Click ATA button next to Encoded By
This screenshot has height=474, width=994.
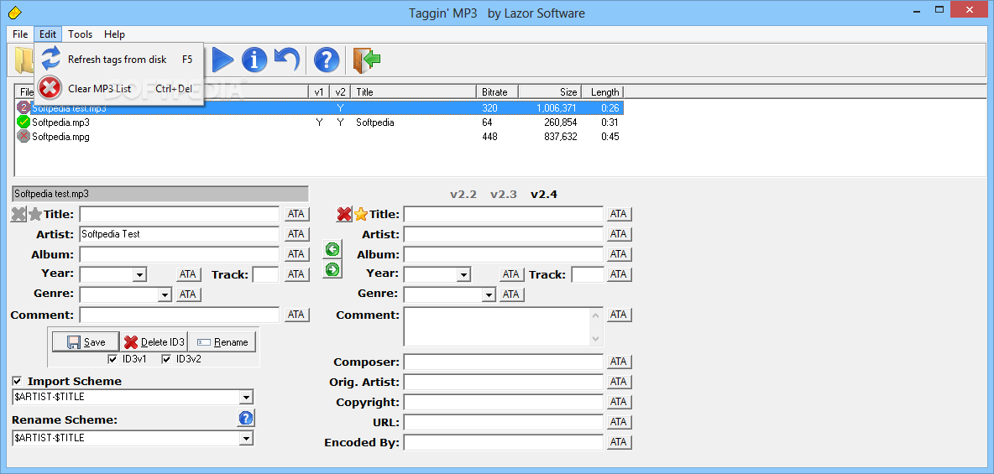click(x=620, y=442)
